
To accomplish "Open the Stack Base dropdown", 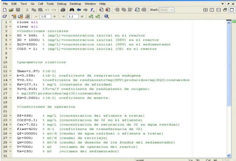I will 167,10.
